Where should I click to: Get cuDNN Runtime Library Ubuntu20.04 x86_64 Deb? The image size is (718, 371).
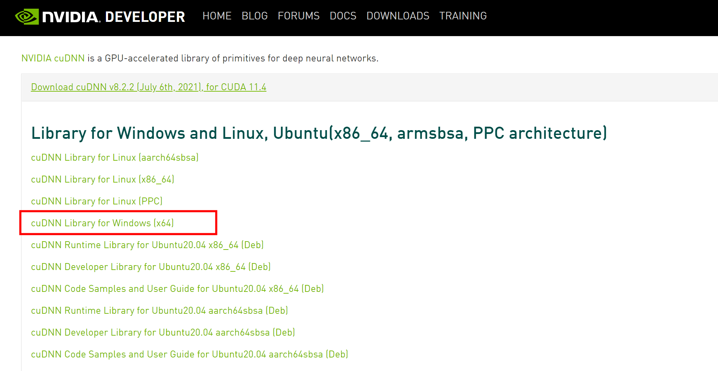point(147,245)
